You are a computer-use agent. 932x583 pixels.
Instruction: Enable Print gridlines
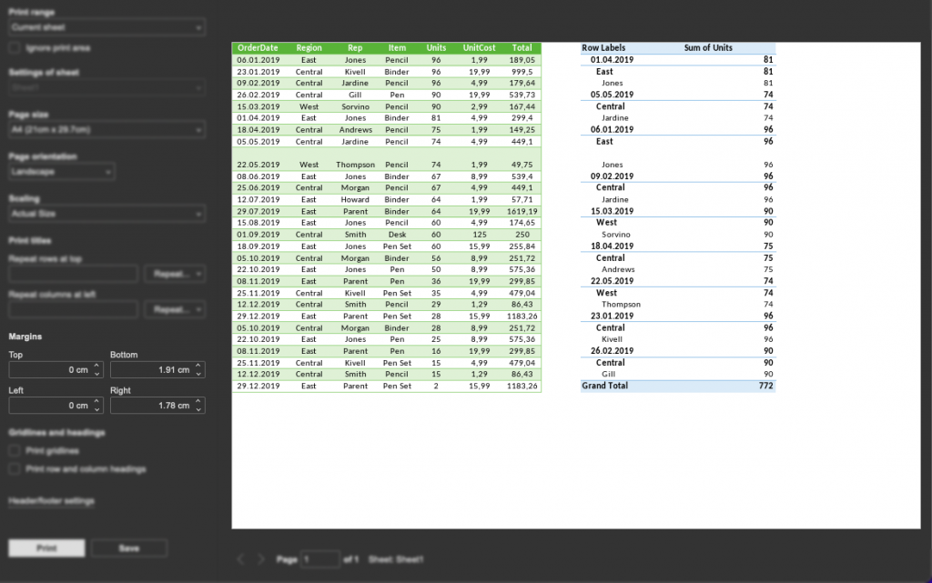click(x=14, y=450)
